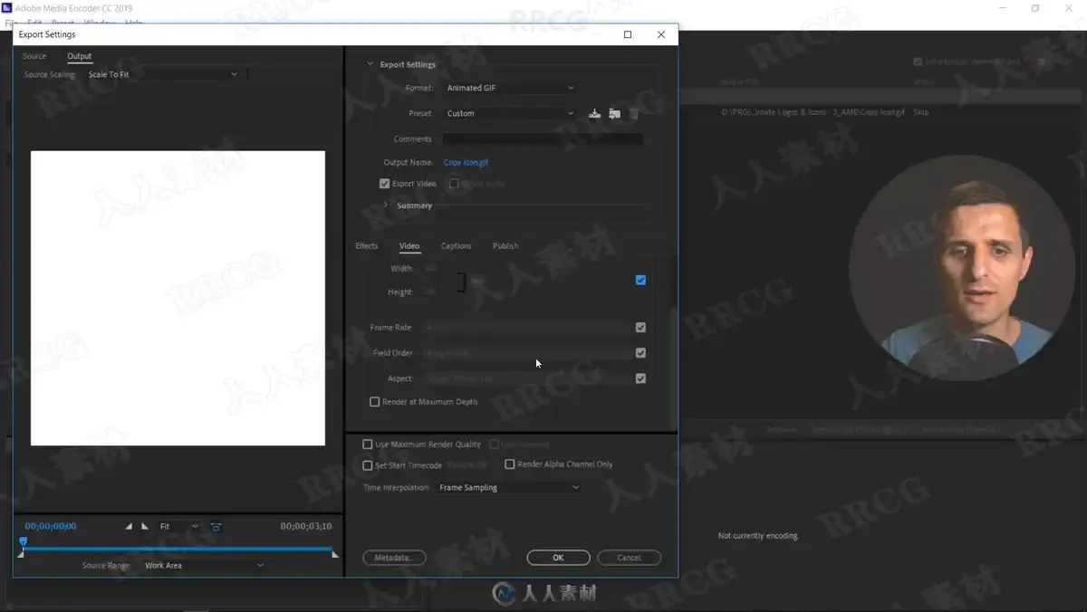The height and width of the screenshot is (612, 1087).
Task: Open the Source Range Work Area dropdown
Action: [x=204, y=565]
